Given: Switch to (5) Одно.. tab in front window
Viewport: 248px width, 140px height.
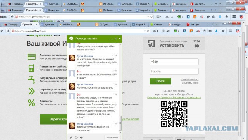Looking at the screenshot, I should 103,24.
